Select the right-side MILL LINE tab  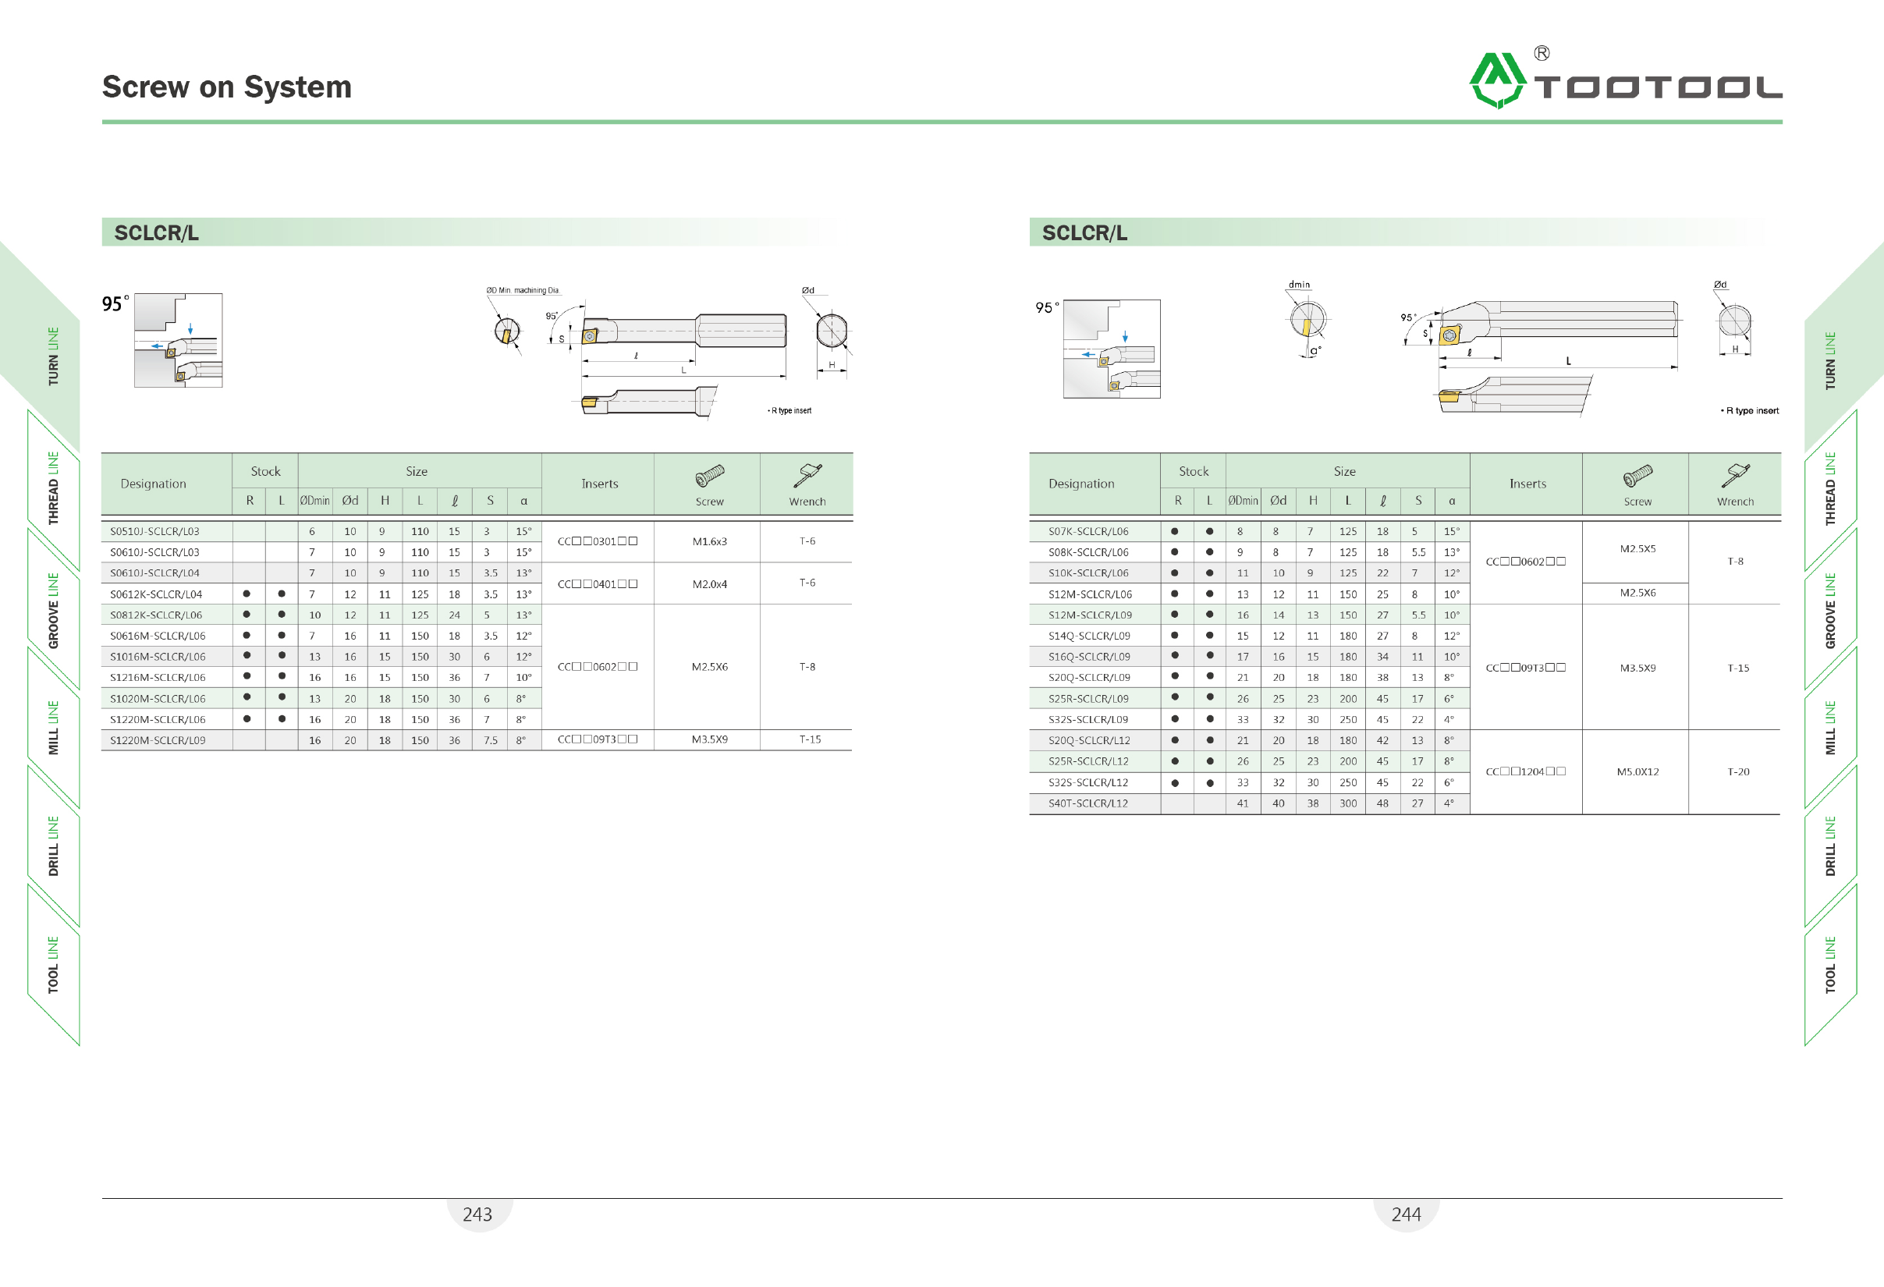pos(1830,727)
